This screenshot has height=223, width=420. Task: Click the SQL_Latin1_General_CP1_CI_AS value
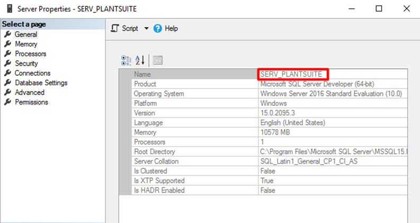(x=309, y=161)
